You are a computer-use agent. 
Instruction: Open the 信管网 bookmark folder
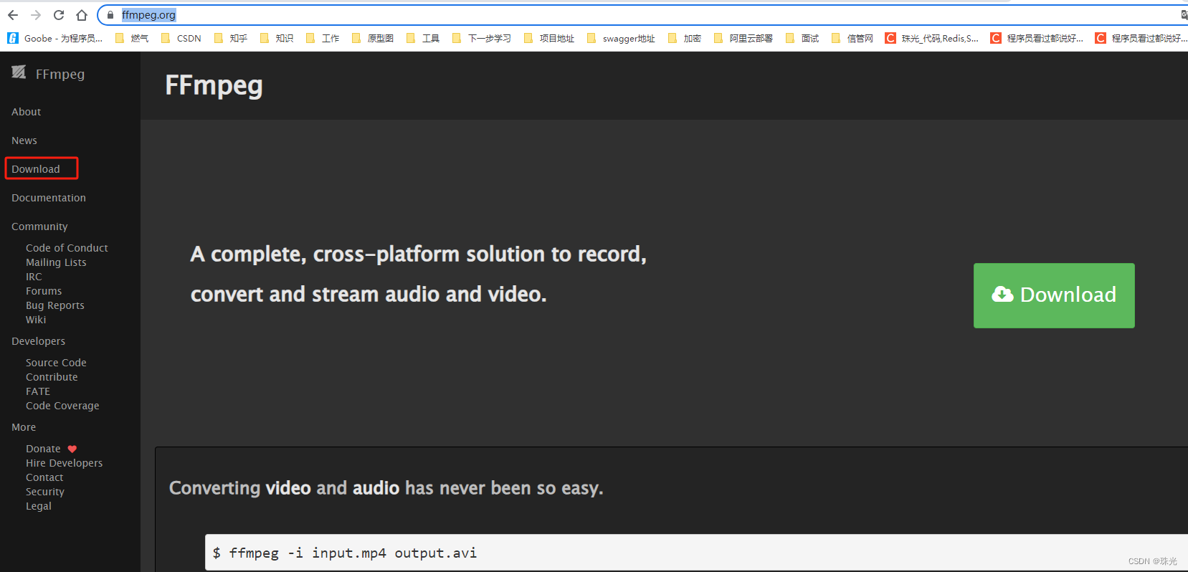point(852,38)
